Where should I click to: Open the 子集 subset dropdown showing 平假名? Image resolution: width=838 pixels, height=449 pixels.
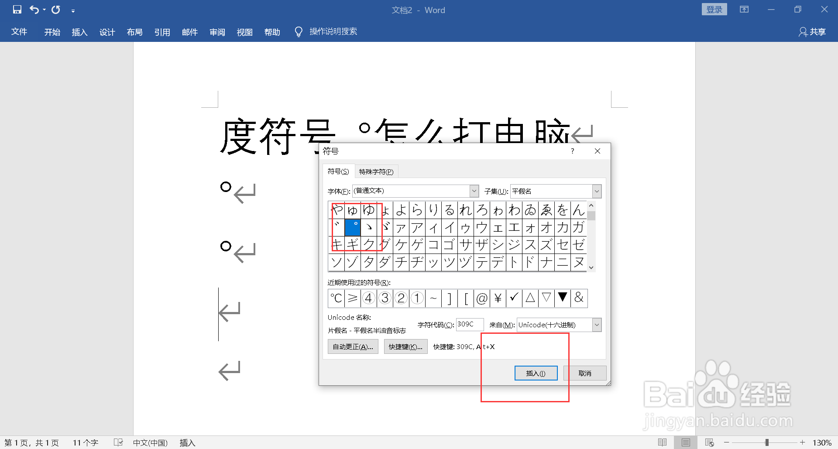[596, 191]
